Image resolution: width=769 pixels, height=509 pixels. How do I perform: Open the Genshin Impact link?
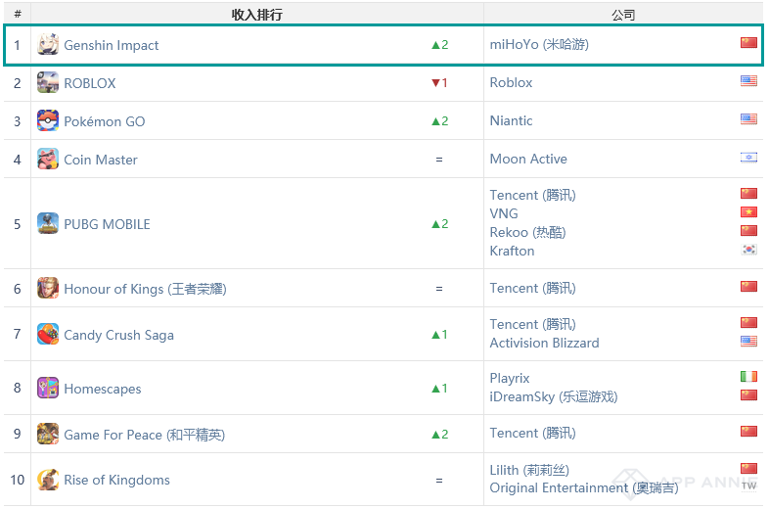tap(112, 45)
